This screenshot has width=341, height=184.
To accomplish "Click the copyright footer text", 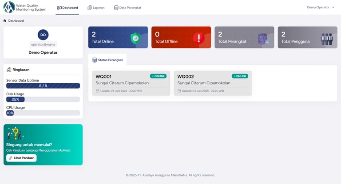I will tap(170, 175).
